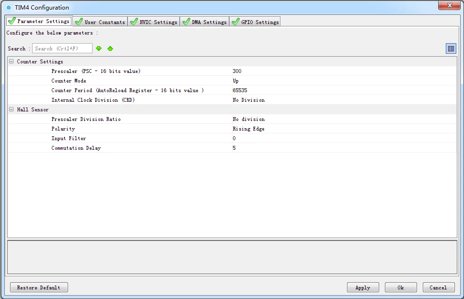The width and height of the screenshot is (464, 299).
Task: Click the green checkmark on User Constants tab
Action: point(79,22)
